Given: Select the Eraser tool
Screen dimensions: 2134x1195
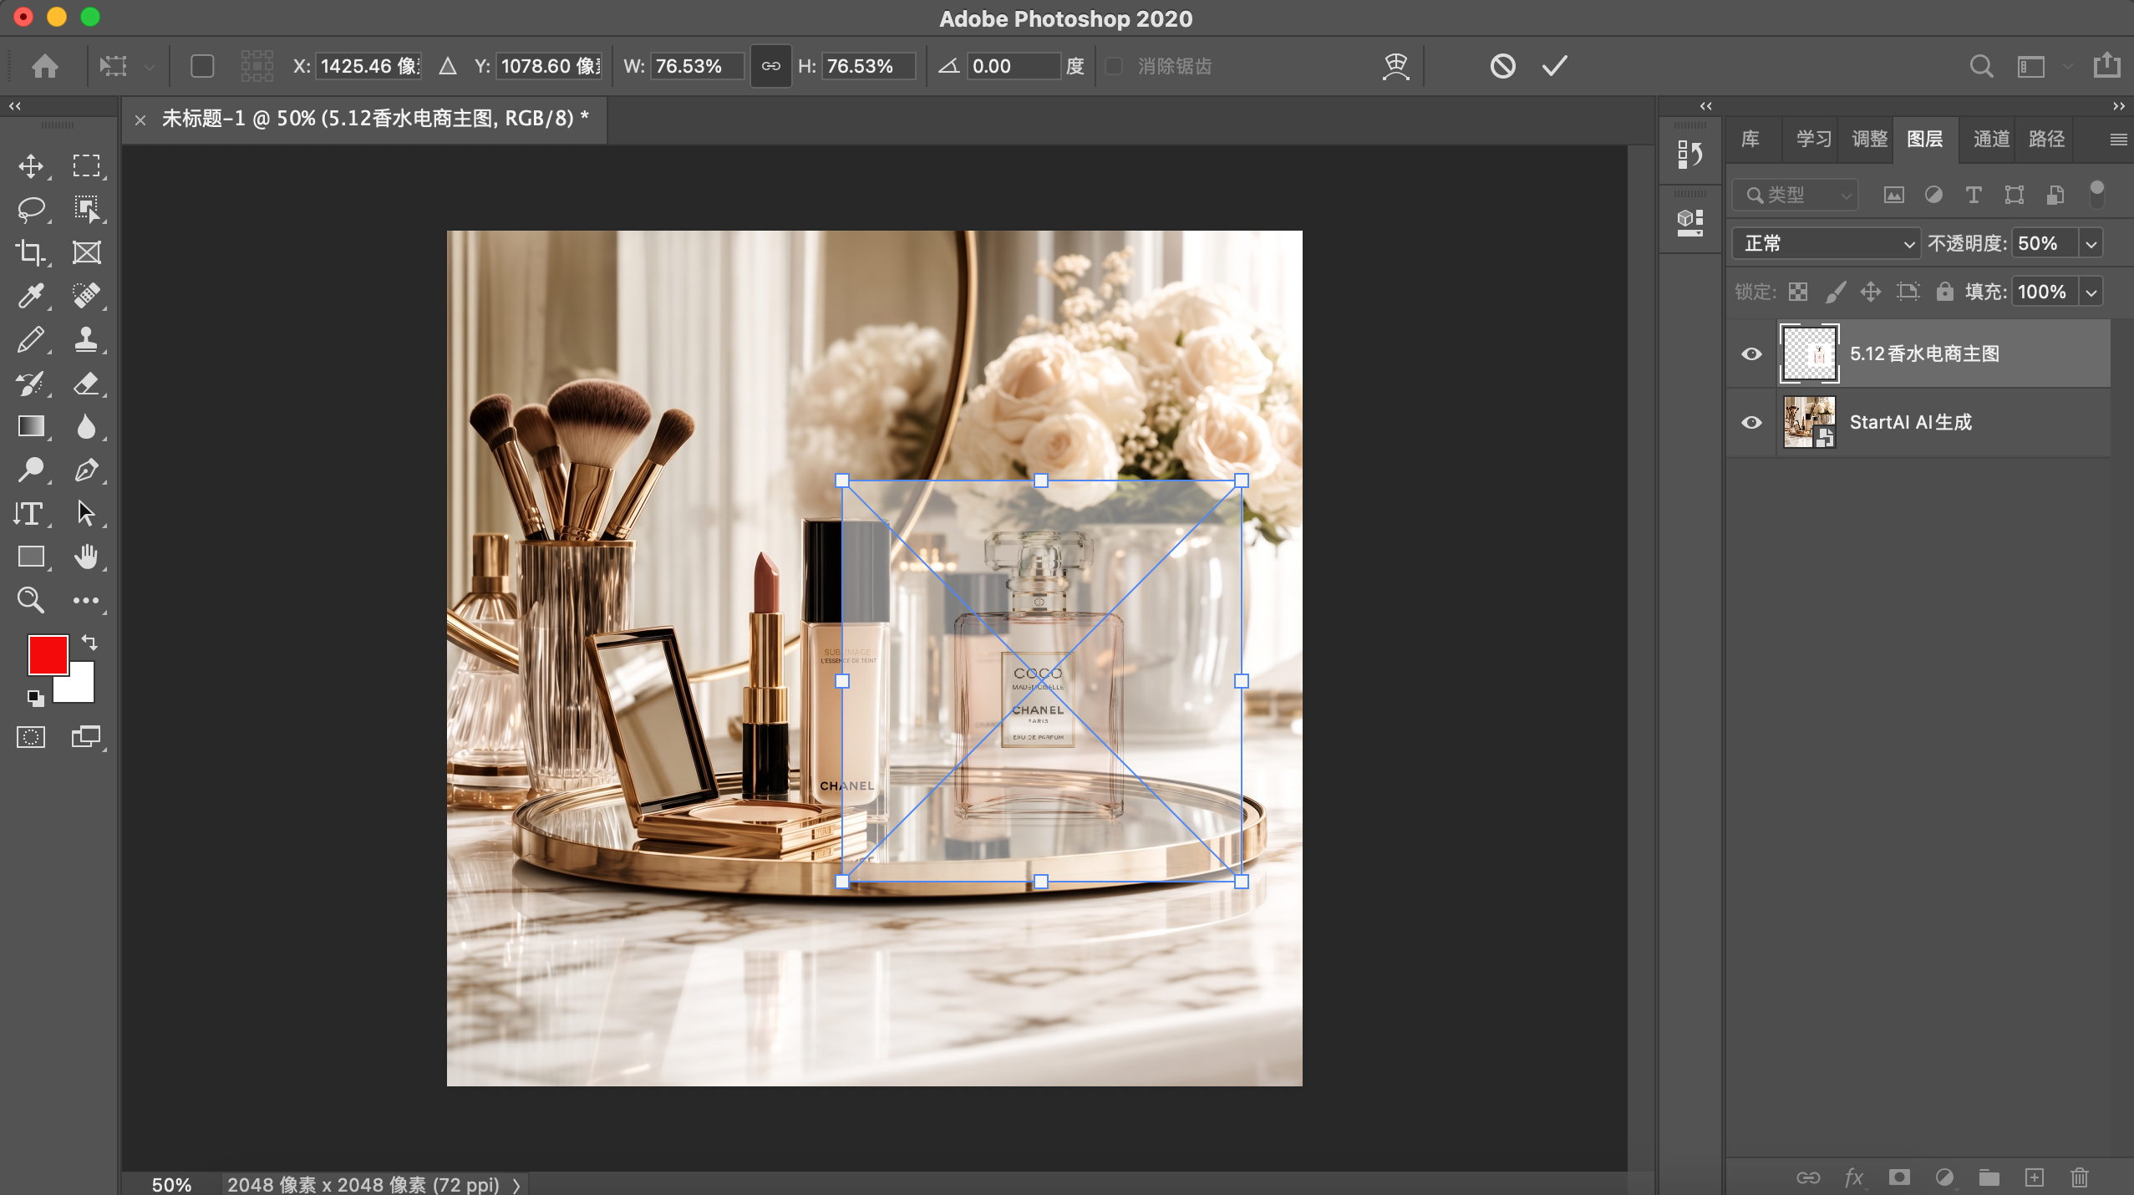Looking at the screenshot, I should pos(86,383).
